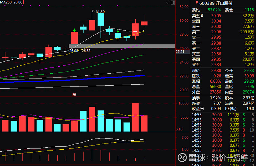Select the 卖一 price 29.95
This screenshot has height=166, width=256.
coord(216,37)
